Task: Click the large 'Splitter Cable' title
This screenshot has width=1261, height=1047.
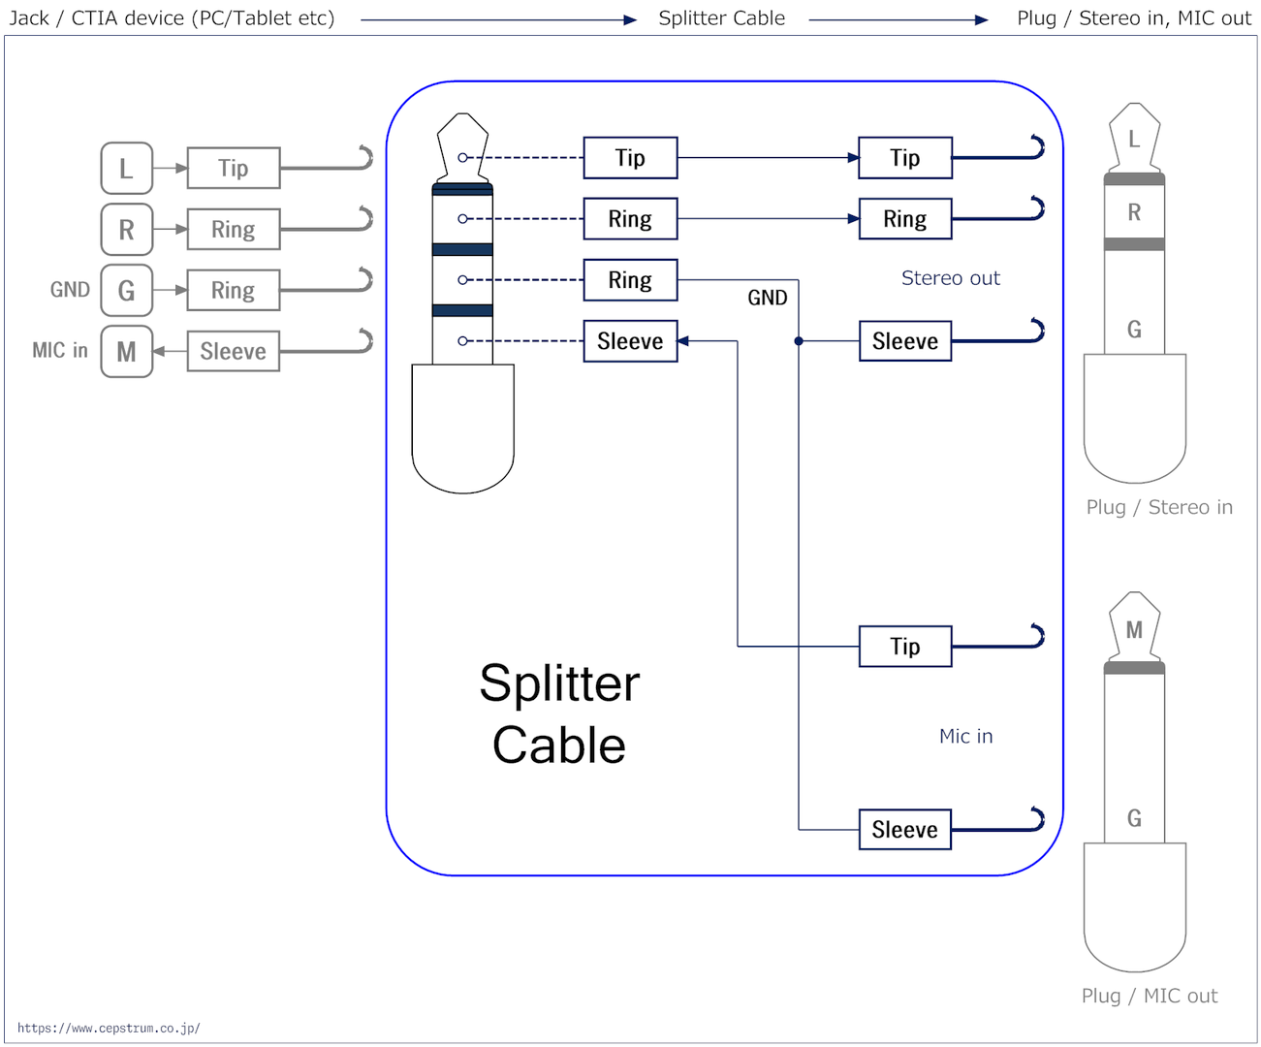Action: click(559, 714)
